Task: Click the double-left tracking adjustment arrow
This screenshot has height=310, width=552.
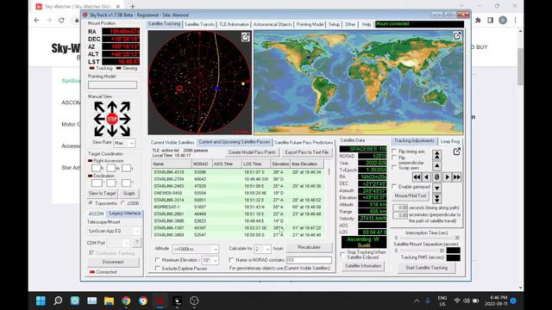Action: (x=417, y=177)
